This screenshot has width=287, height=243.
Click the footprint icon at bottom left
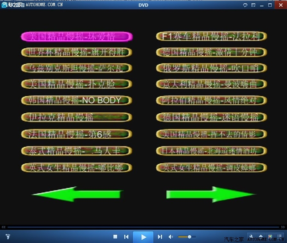[x=7, y=237]
